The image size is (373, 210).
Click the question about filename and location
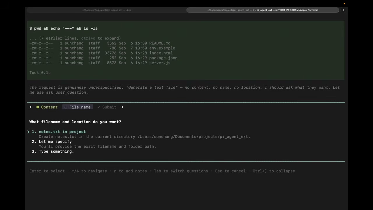click(x=75, y=122)
